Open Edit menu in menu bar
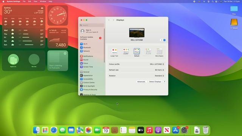This screenshot has height=136, width=242. 29,2
